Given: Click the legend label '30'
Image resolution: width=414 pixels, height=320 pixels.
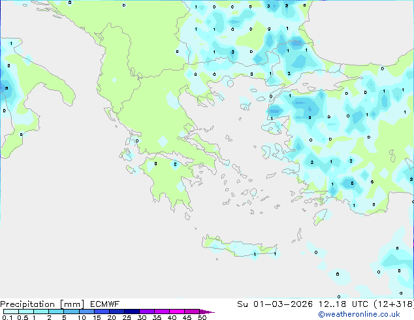Looking at the screenshot, I should point(142,317).
